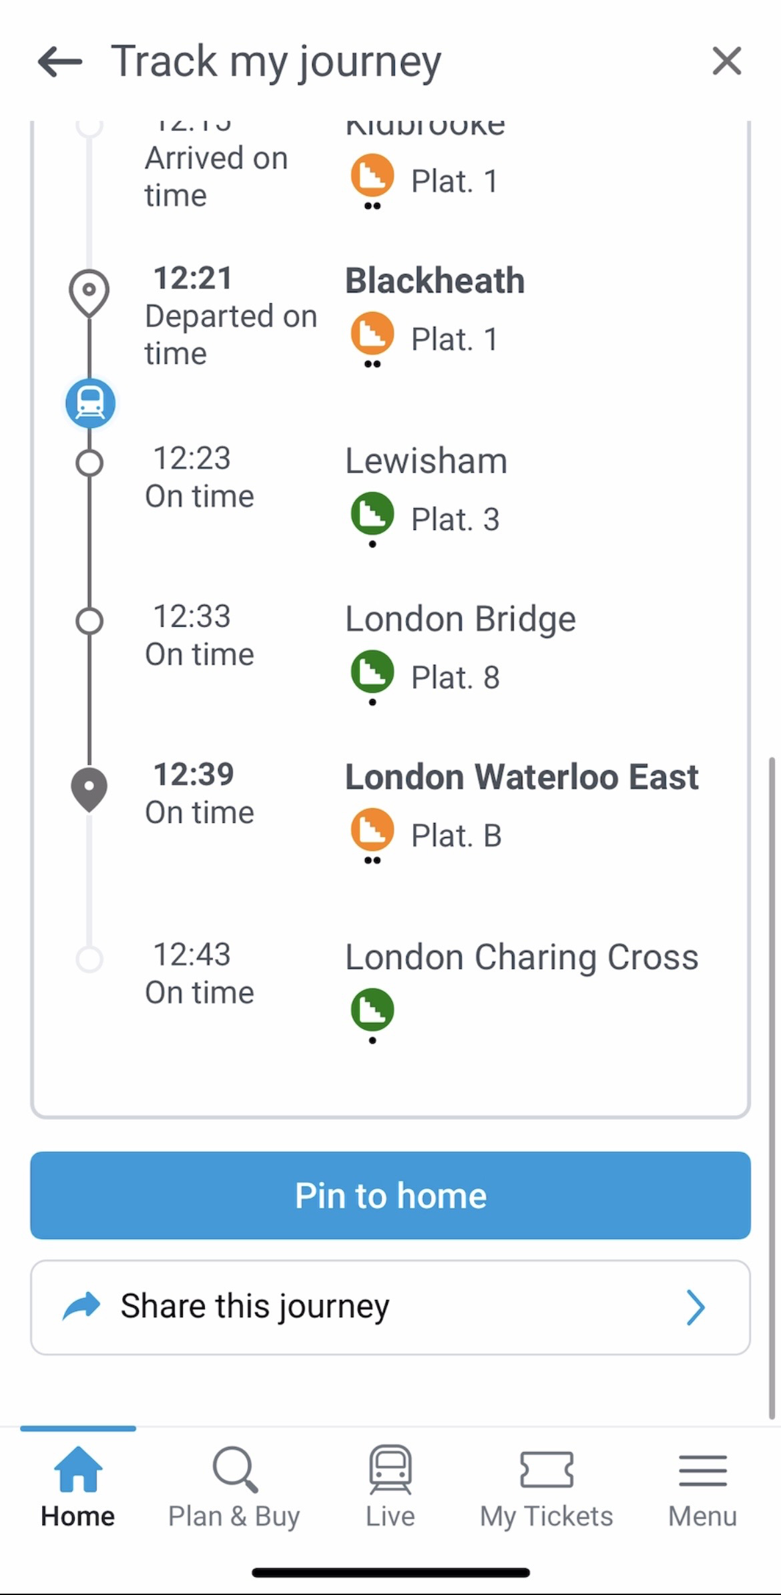Tap Lewisham green seat availability icon
Viewport: 781px width, 1595px height.
[x=372, y=513]
